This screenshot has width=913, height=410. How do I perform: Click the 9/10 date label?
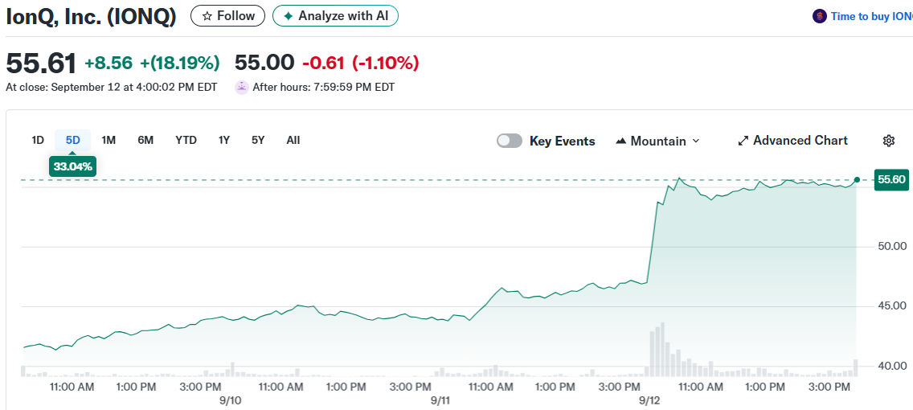[231, 400]
